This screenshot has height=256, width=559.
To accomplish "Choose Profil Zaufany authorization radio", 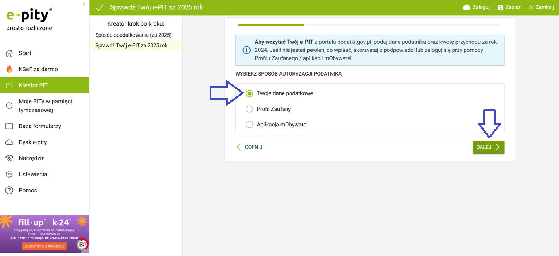I will point(249,109).
